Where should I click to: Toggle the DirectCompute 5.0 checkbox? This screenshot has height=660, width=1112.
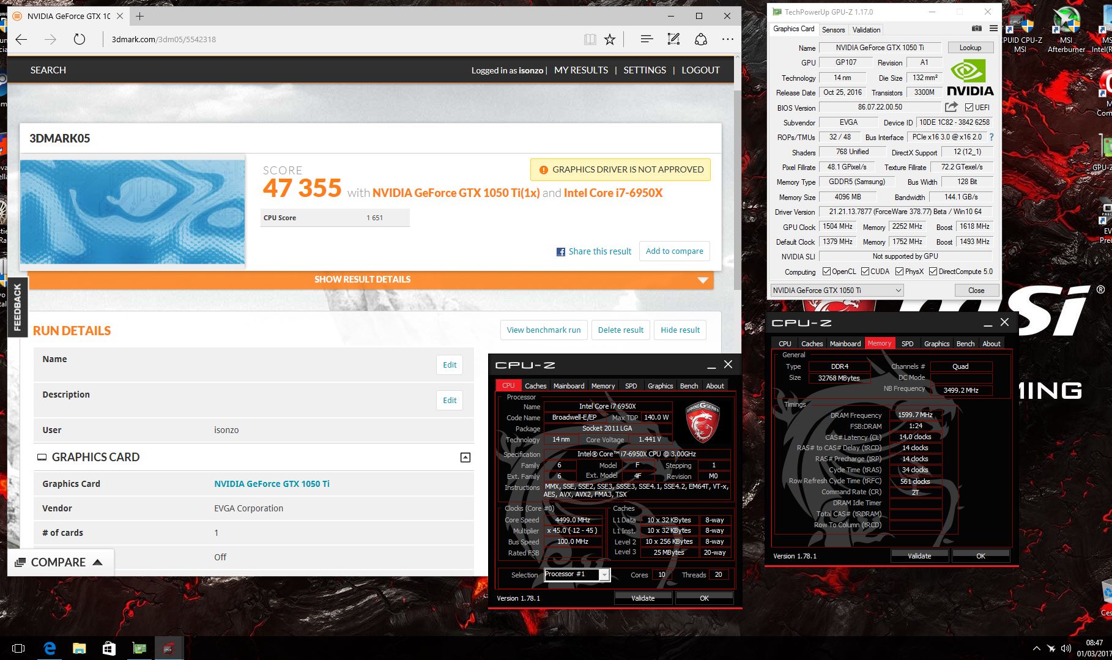pyautogui.click(x=933, y=272)
